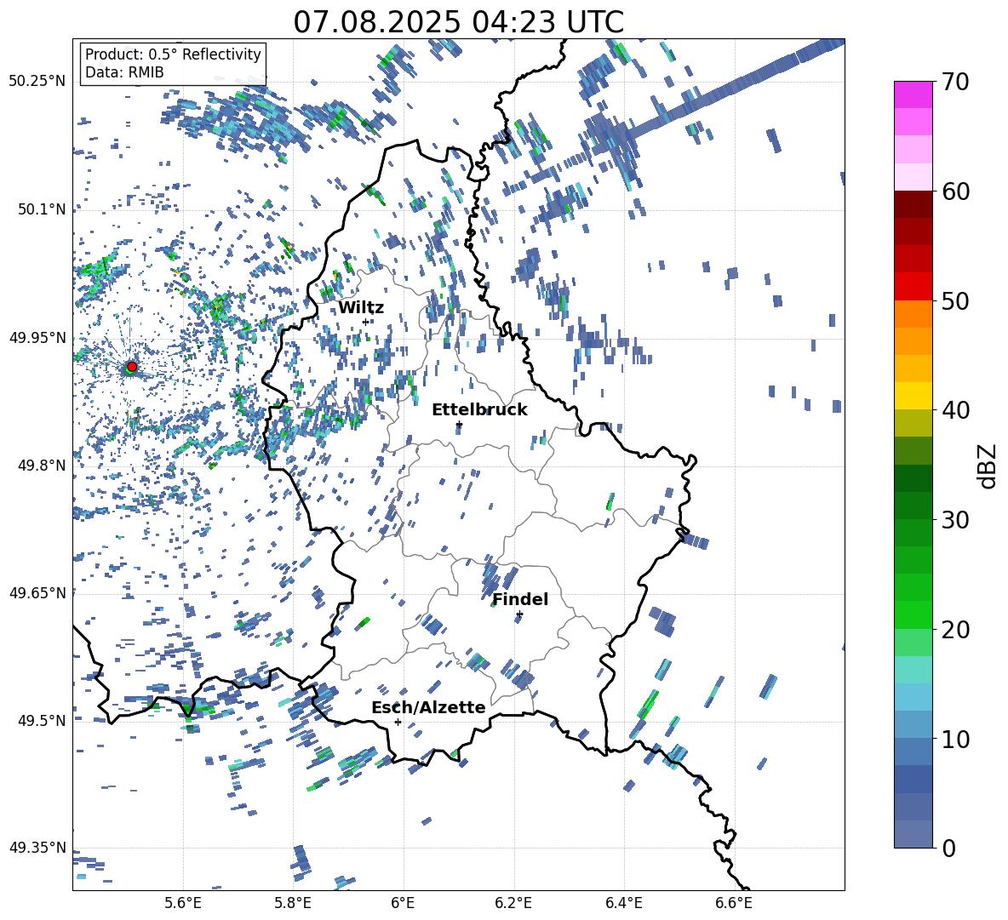Image resolution: width=1008 pixels, height=920 pixels.
Task: Click the colorbar tick value 20
Action: [x=955, y=629]
